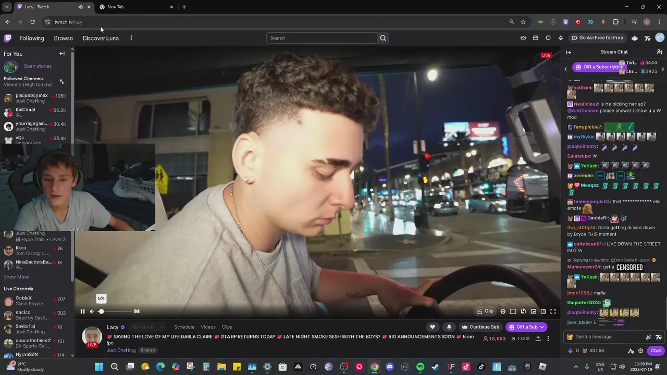Go to Browse page
Viewport: 667px width, 375px height.
[x=64, y=38]
